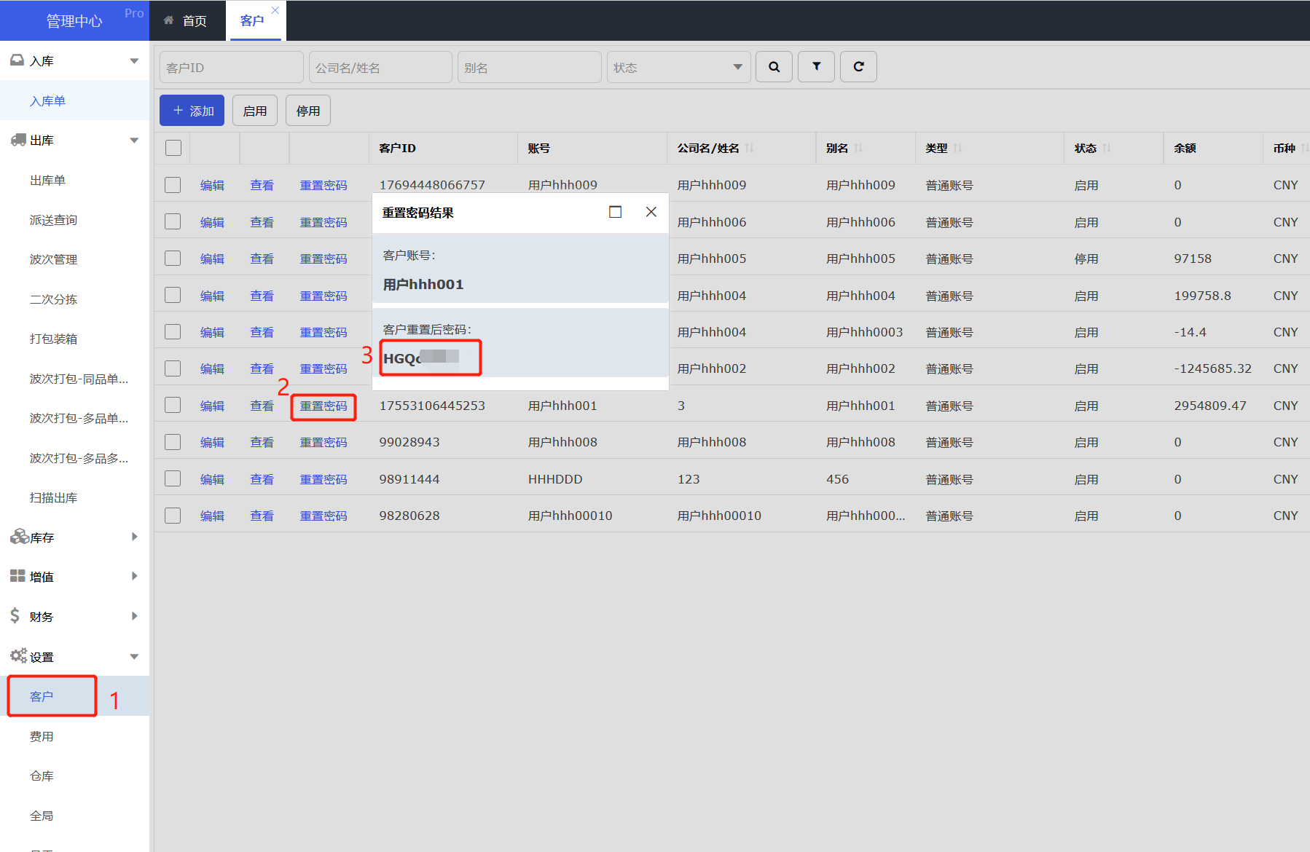Open 派送查询 in the sidebar
1310x852 pixels.
click(53, 220)
